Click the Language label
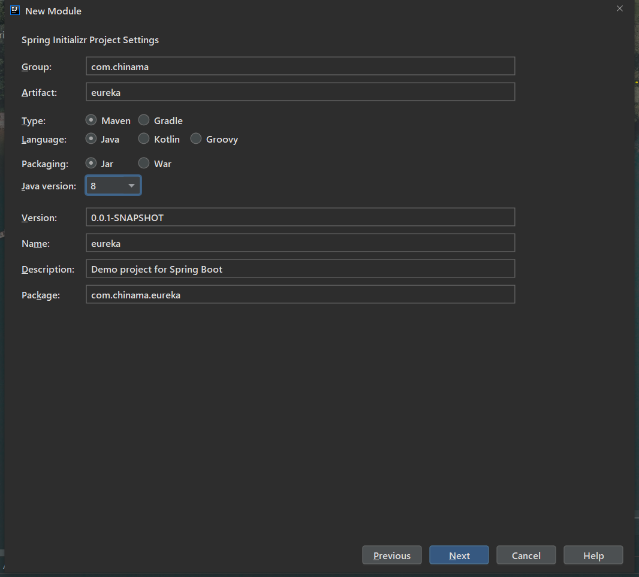Image resolution: width=639 pixels, height=577 pixels. coord(44,140)
